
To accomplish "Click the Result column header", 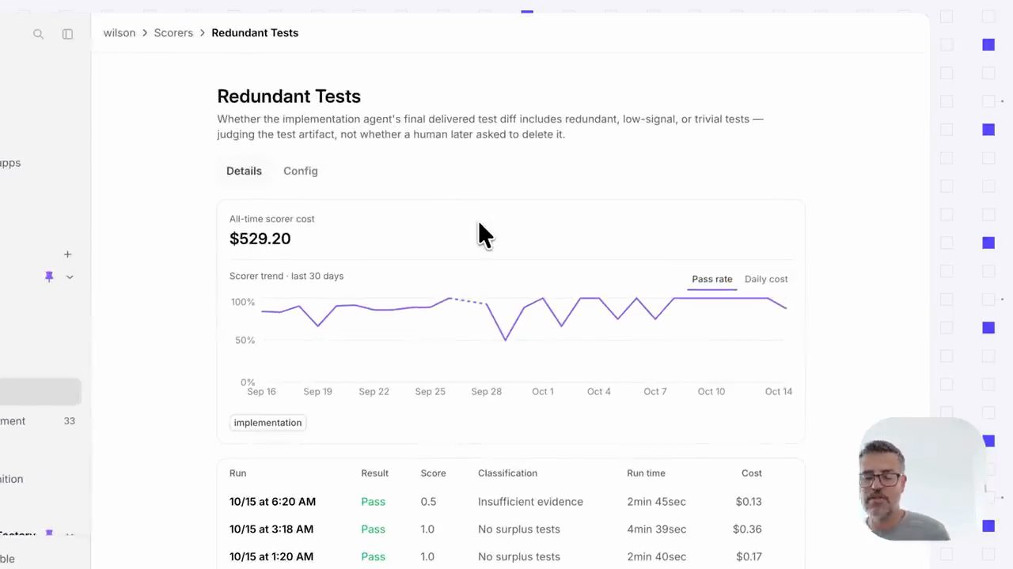I will [374, 473].
